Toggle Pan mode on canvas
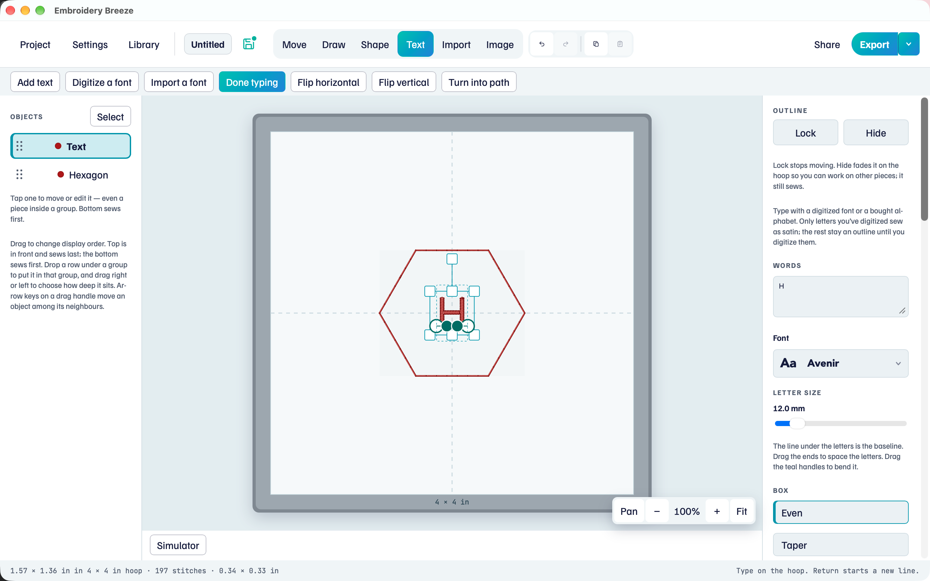 pos(629,511)
